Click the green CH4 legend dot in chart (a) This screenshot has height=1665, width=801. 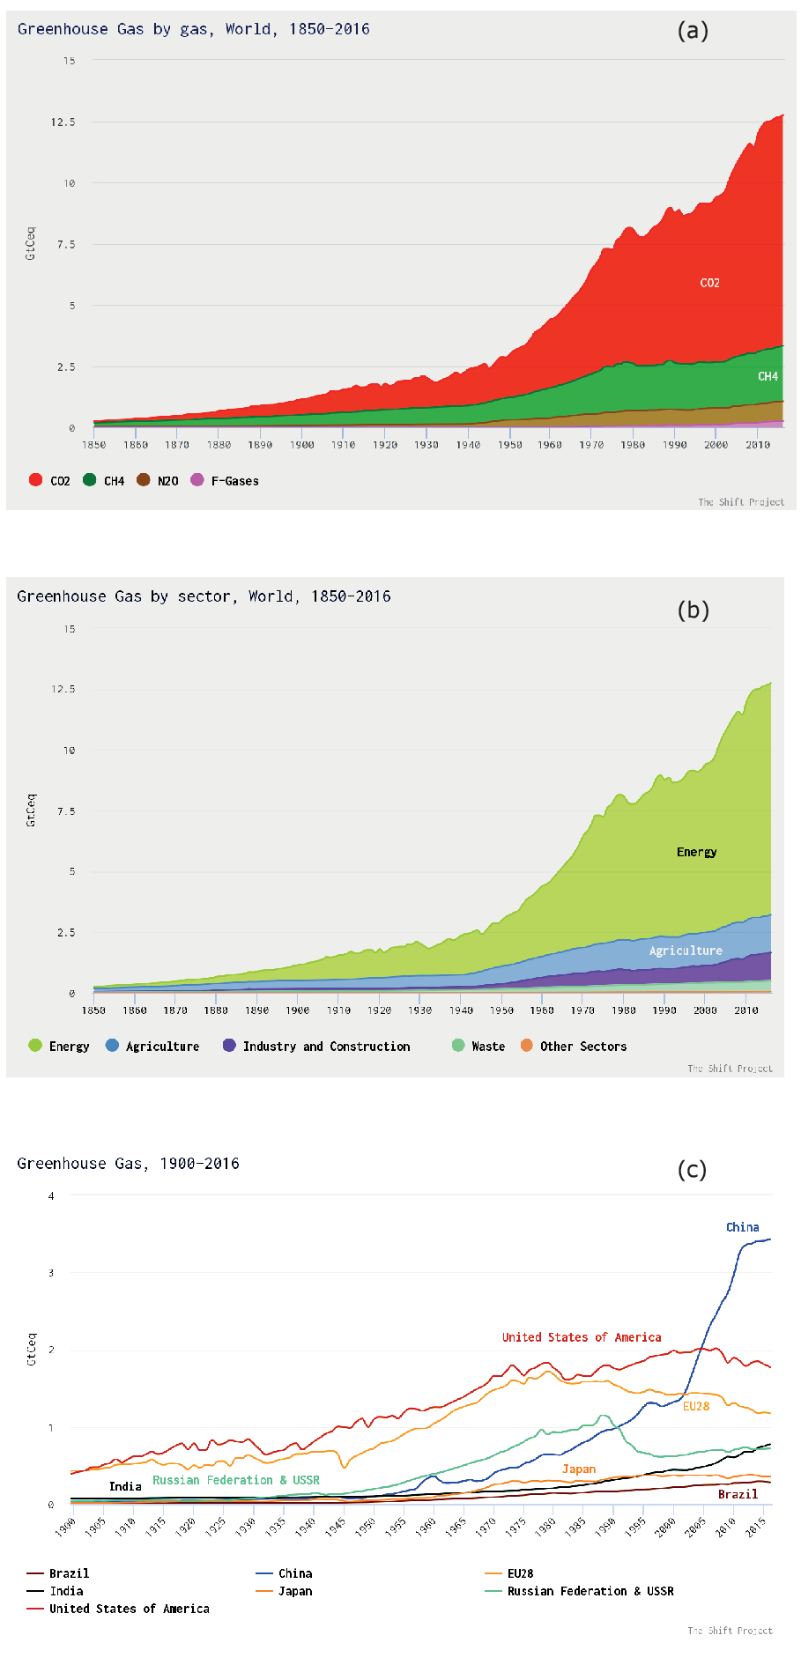pos(89,480)
